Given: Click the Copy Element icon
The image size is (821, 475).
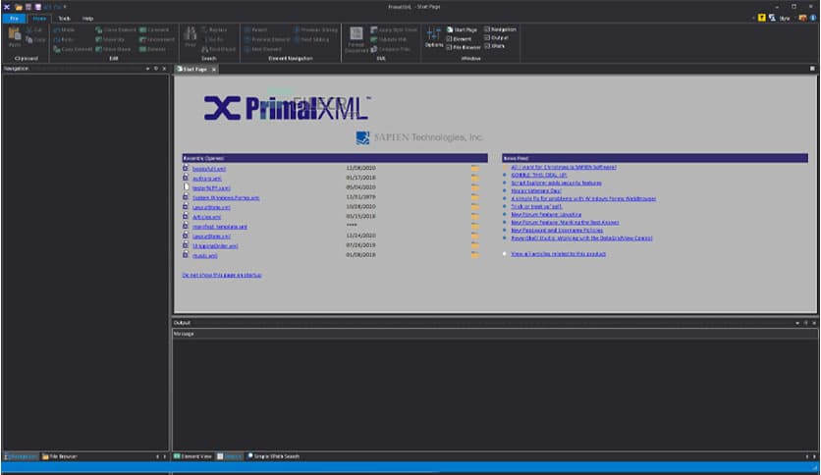Looking at the screenshot, I should click(x=57, y=49).
